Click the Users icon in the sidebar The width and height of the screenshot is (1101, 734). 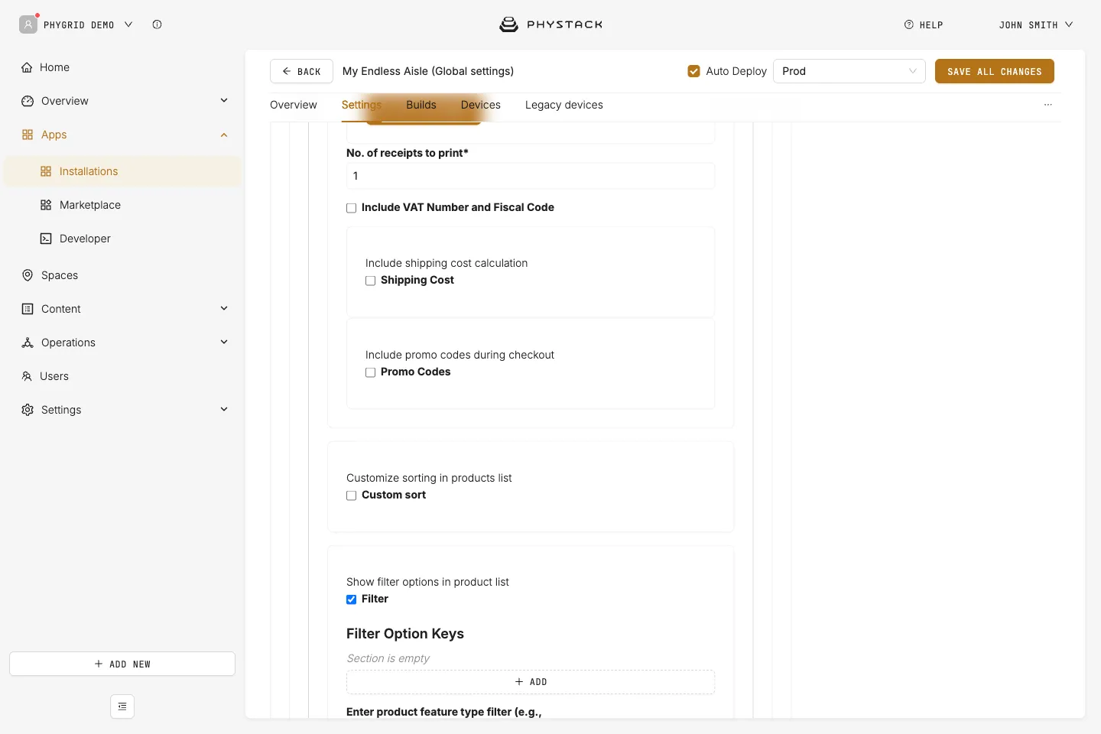[x=27, y=376]
